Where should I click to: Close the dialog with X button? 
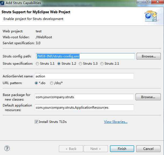point(158,2)
